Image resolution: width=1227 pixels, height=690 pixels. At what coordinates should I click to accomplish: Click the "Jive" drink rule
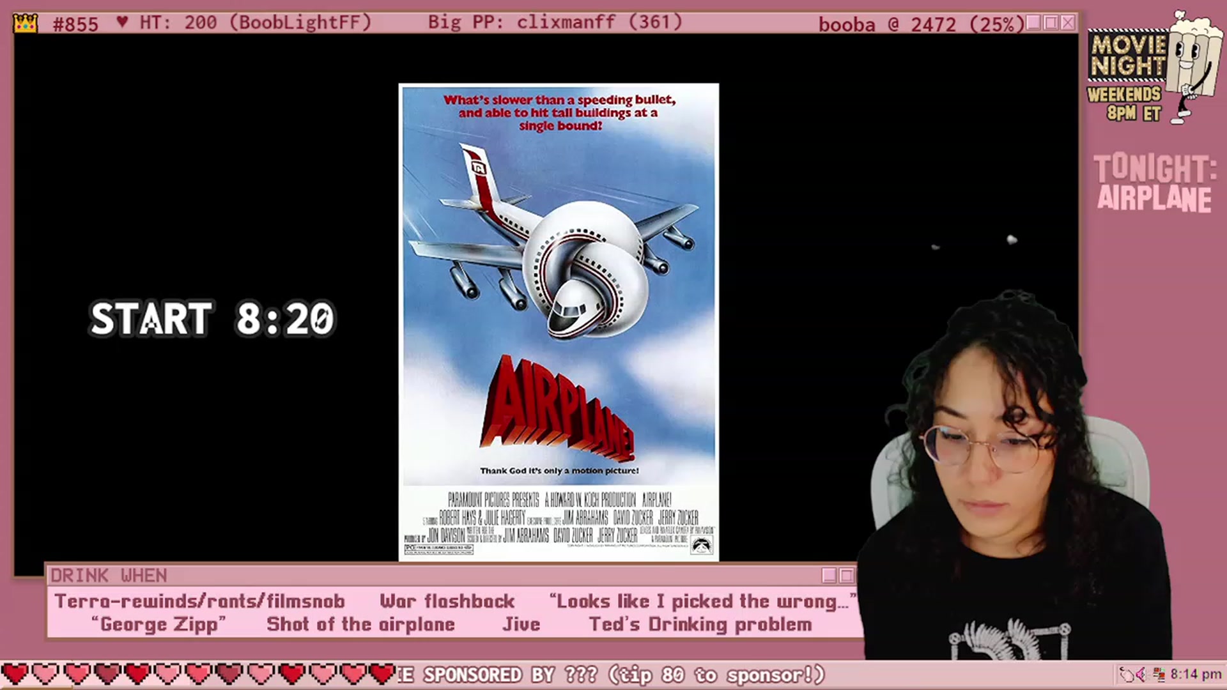point(521,624)
